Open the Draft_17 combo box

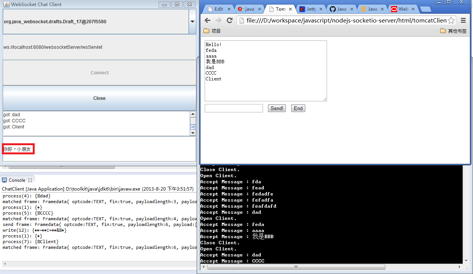click(95, 22)
